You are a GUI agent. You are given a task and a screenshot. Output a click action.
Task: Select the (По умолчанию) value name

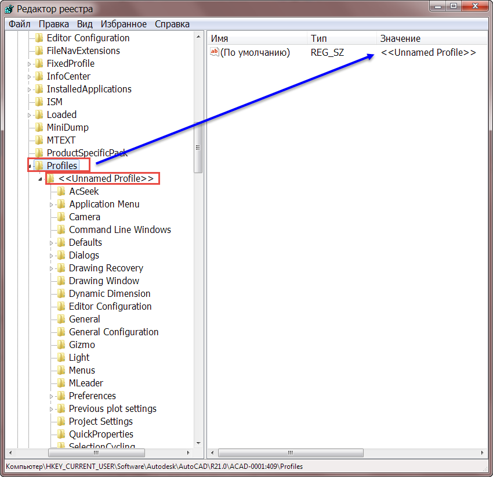tap(255, 52)
